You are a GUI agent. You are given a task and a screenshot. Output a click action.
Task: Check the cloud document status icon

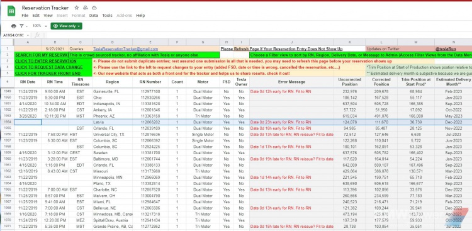[x=94, y=8]
